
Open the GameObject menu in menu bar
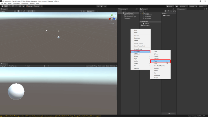(17, 4)
